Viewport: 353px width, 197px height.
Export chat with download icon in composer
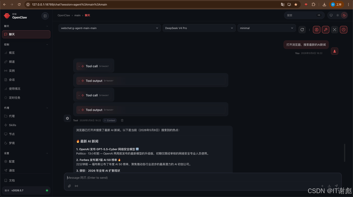pyautogui.click(x=329, y=186)
